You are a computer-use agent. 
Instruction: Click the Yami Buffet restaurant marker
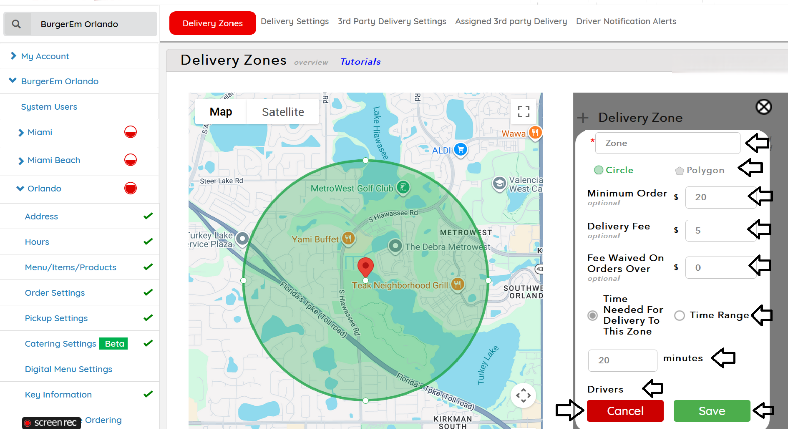tap(348, 239)
